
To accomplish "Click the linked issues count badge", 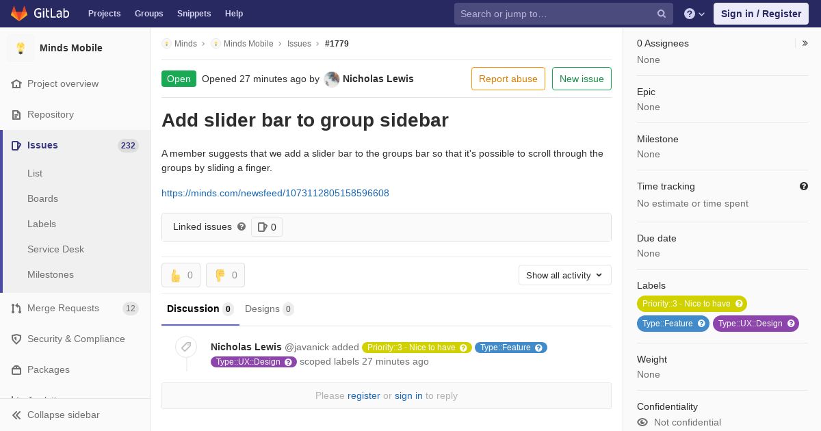I will [267, 227].
